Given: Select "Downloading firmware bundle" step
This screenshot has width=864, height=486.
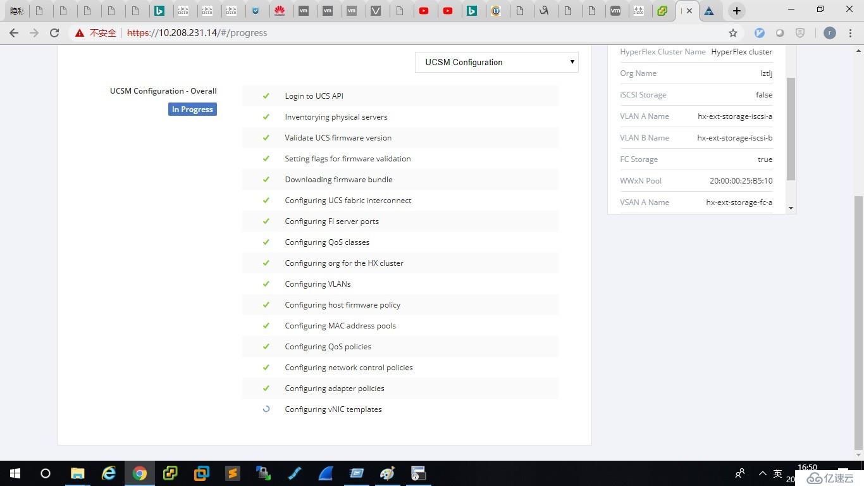Looking at the screenshot, I should [x=338, y=180].
